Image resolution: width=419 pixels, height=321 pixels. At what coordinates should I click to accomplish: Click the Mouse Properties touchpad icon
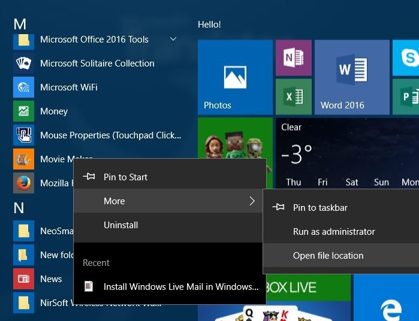[23, 135]
